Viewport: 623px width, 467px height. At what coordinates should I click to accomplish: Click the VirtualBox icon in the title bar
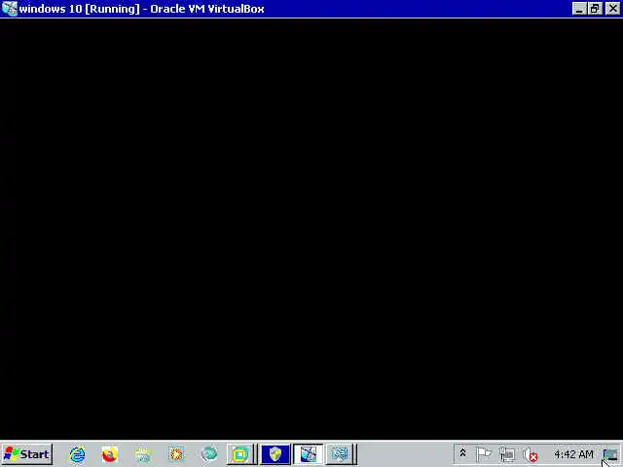click(10, 9)
